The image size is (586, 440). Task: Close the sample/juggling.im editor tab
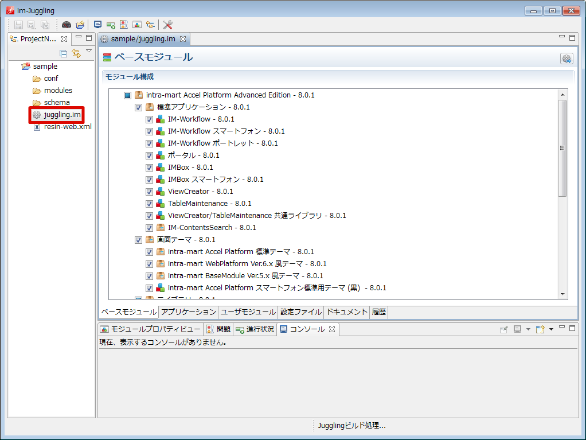coord(183,39)
